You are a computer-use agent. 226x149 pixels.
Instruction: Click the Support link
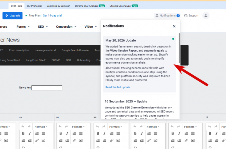click(x=191, y=16)
